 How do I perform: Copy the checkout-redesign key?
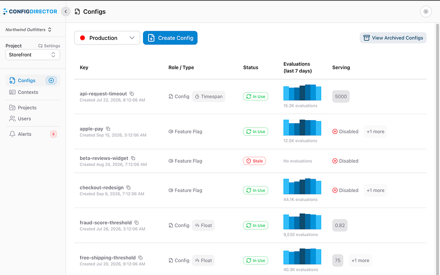click(128, 187)
